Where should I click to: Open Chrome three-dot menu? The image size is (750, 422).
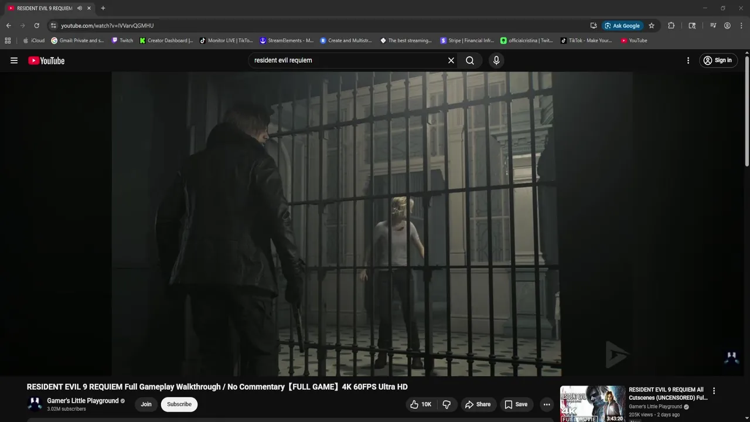coord(741,26)
